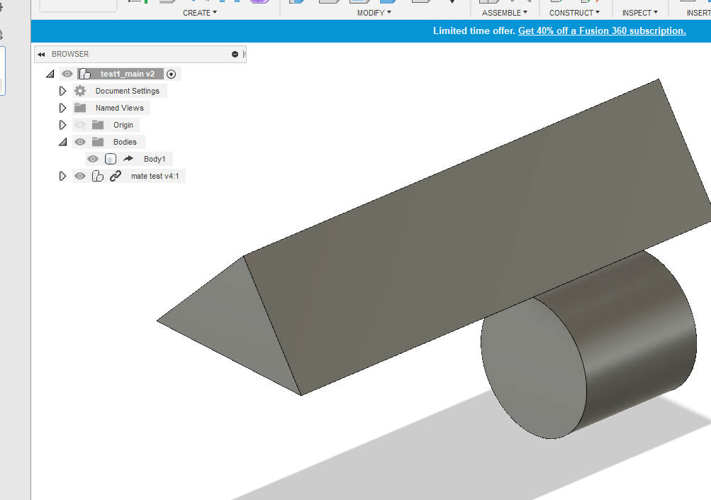Viewport: 711px width, 500px height.
Task: Select the large rectangular prism face
Action: tap(476, 236)
